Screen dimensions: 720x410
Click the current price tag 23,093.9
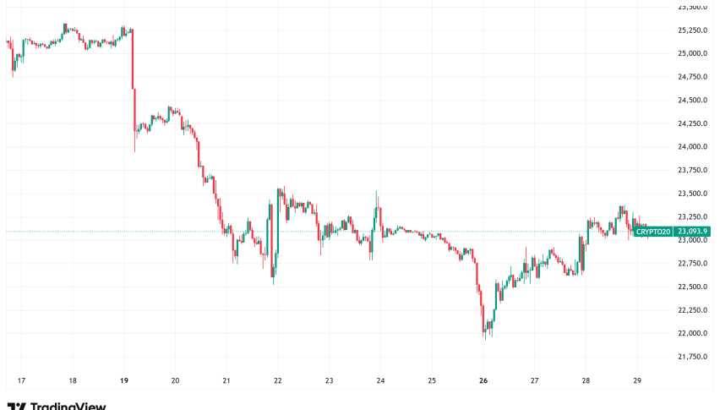pos(691,232)
